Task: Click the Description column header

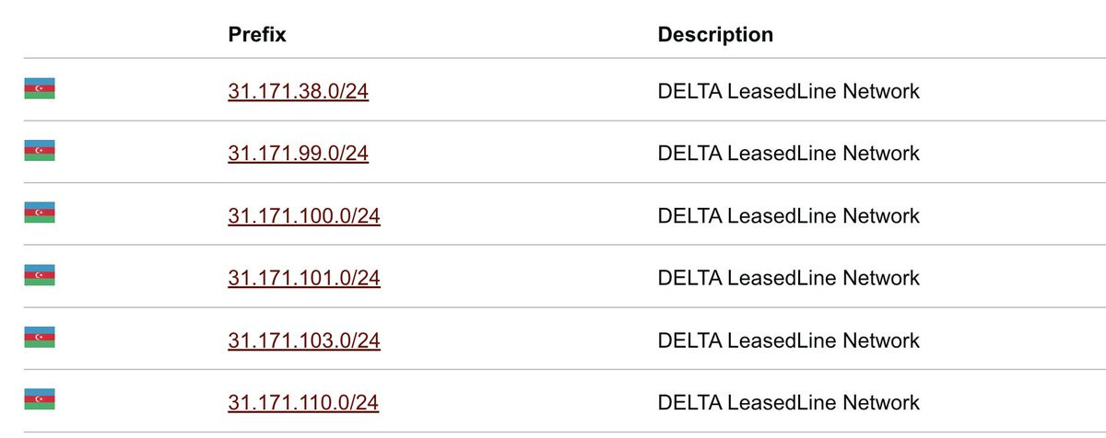Action: pyautogui.click(x=715, y=35)
